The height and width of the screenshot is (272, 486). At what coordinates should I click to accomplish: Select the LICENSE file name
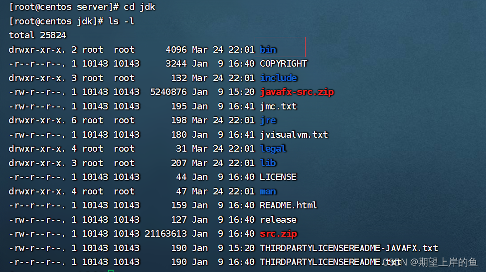click(278, 177)
